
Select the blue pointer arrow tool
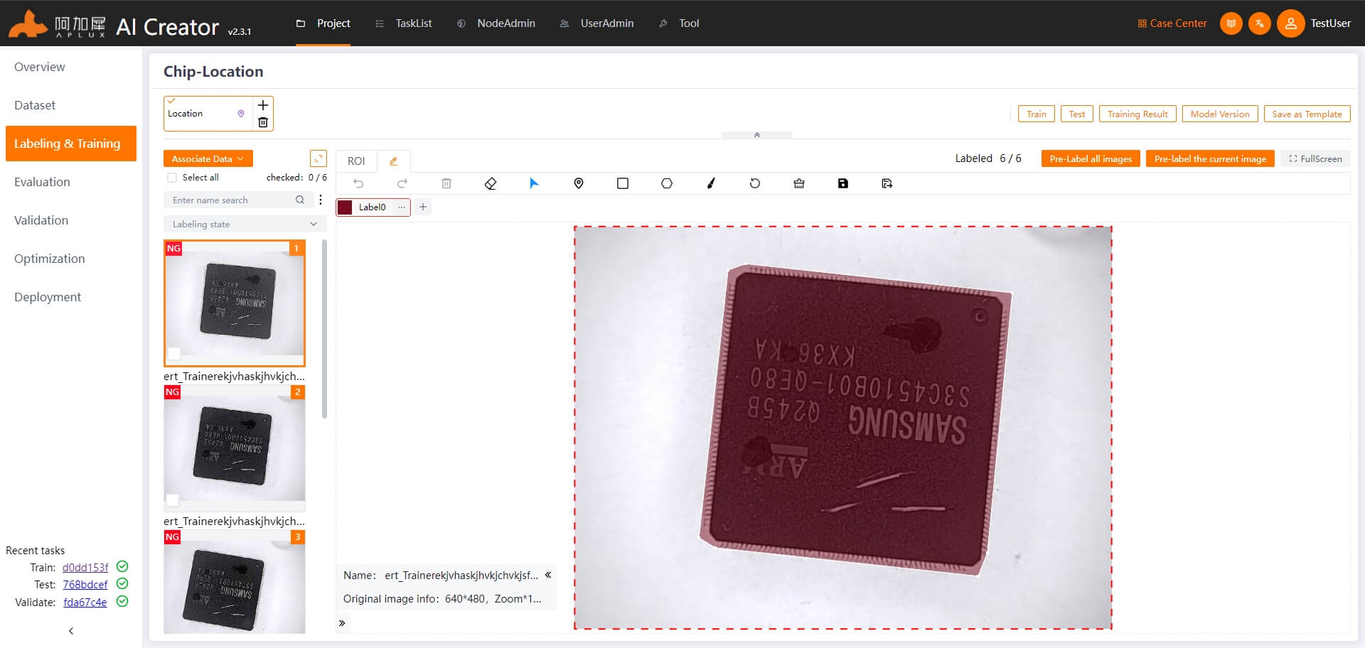(x=535, y=183)
